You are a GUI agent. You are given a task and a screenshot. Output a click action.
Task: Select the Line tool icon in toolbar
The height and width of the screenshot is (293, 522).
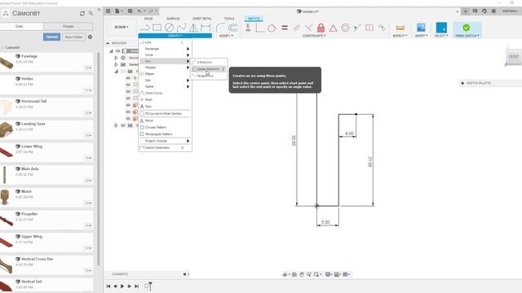click(144, 28)
